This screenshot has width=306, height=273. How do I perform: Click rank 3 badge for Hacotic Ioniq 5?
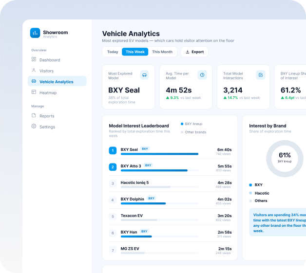pyautogui.click(x=113, y=183)
